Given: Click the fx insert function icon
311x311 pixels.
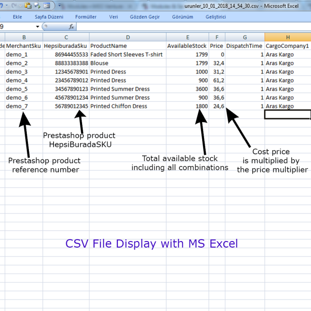Looking at the screenshot, I should pos(71,27).
